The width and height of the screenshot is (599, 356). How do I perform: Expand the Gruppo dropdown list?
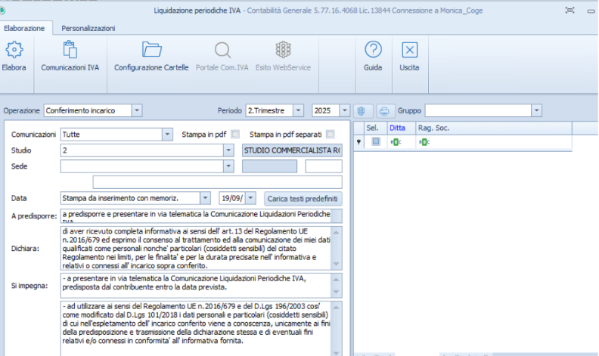click(536, 110)
